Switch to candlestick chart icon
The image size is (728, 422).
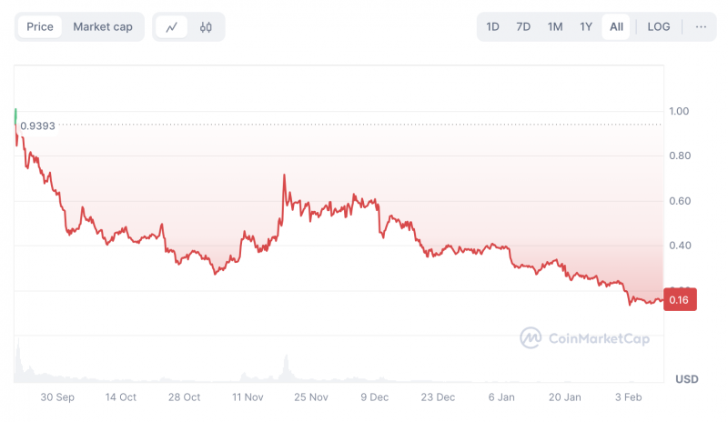tap(206, 27)
